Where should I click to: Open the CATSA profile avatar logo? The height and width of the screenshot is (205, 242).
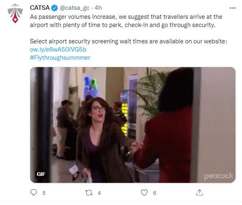[x=15, y=14]
